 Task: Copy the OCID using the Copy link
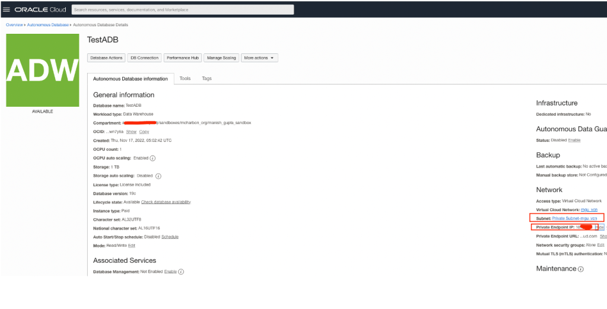click(x=144, y=132)
